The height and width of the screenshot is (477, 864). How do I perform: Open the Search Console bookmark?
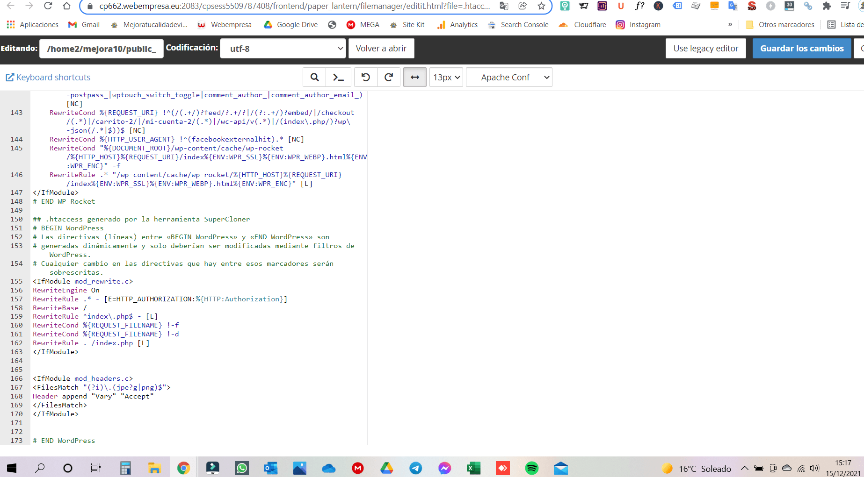click(518, 25)
